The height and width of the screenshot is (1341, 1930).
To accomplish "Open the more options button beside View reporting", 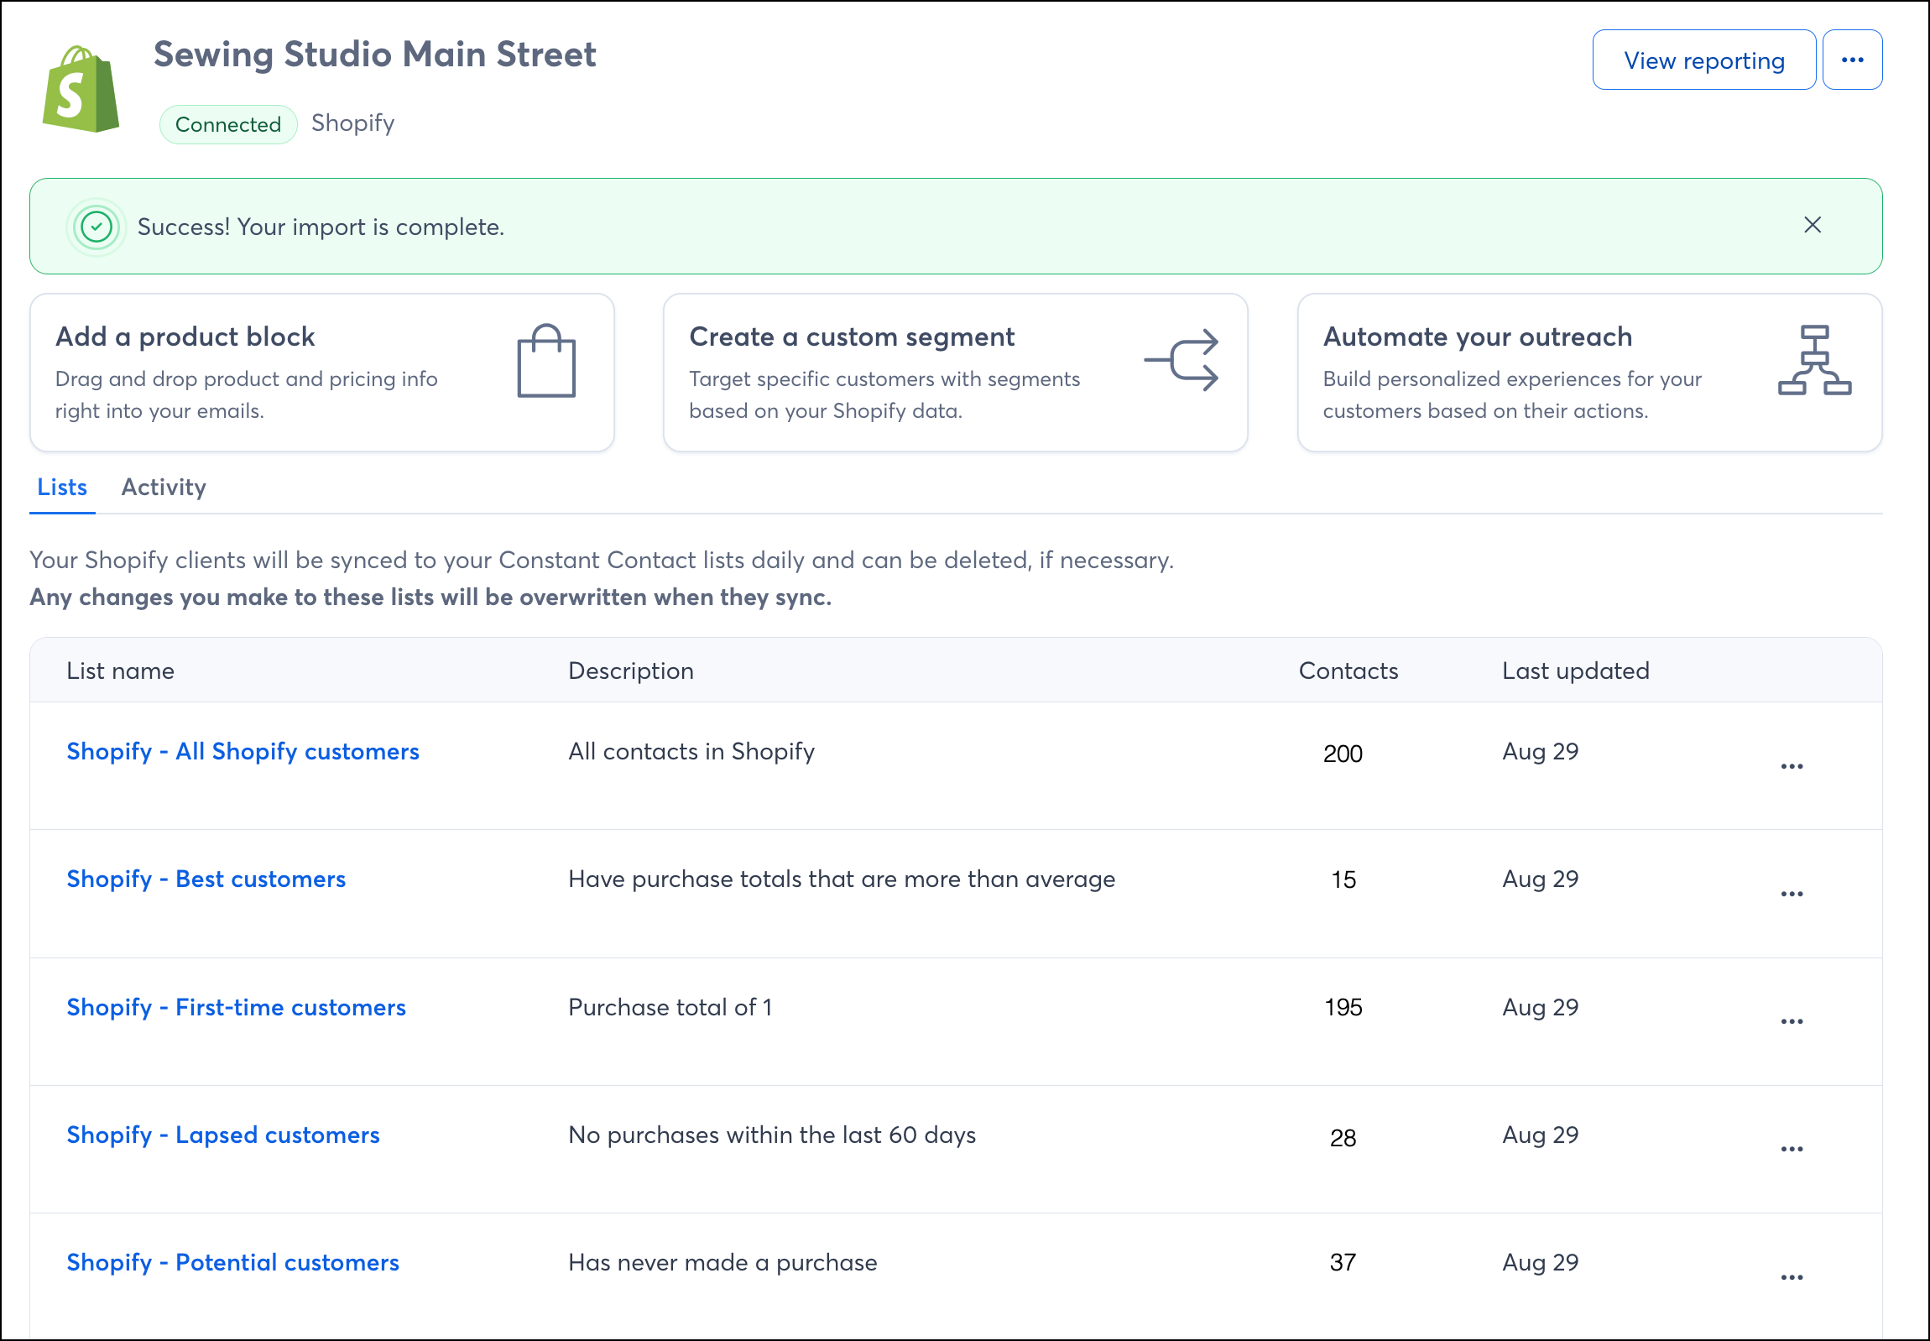I will coord(1852,60).
